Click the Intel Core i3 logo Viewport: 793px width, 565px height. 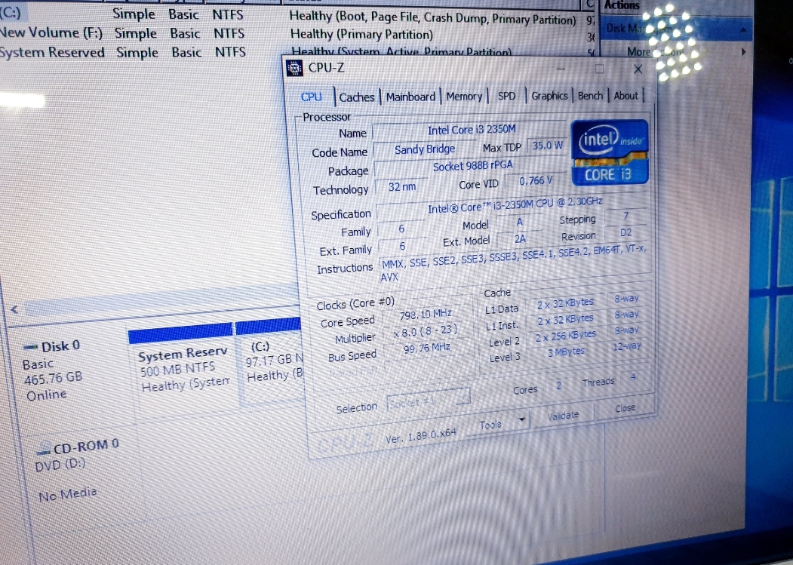[608, 152]
